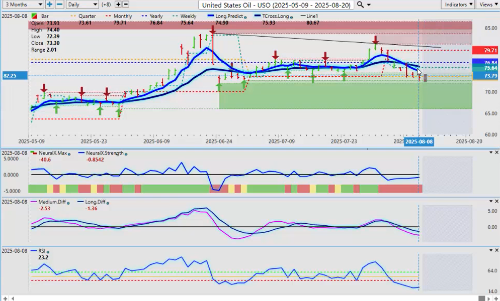The image size is (500, 301).
Task: Close the NeuralX indicator panel
Action: click(x=496, y=153)
